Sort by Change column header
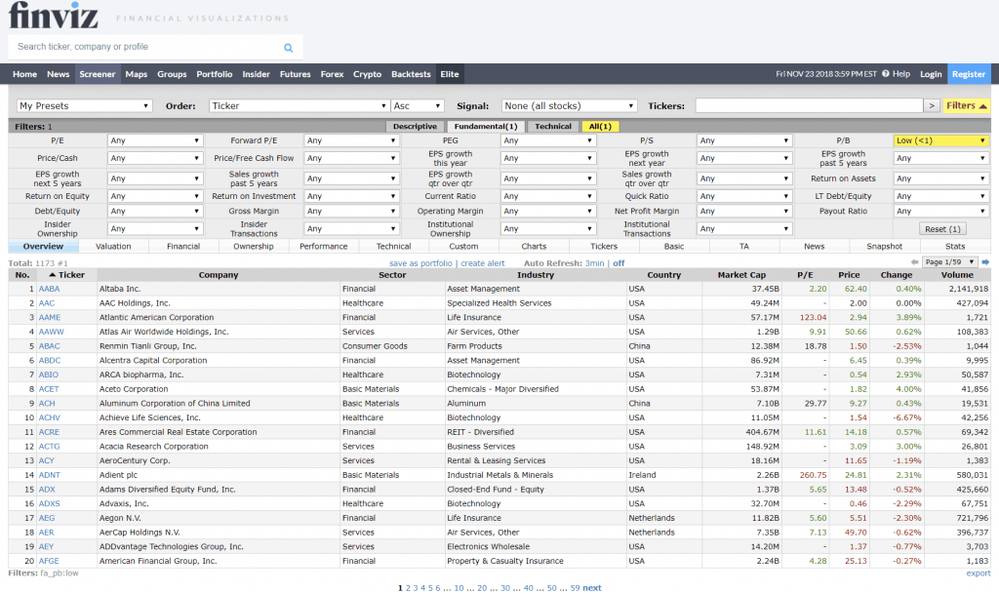Screen dimensions: 999x594 pyautogui.click(x=897, y=275)
